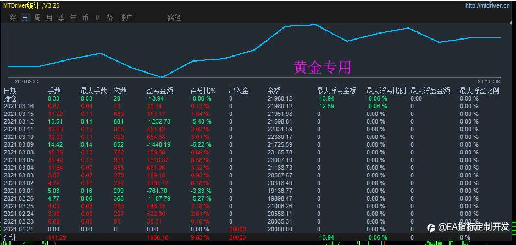Select the 合计 totals row label
Screen dimensions: 516x245
(10, 237)
